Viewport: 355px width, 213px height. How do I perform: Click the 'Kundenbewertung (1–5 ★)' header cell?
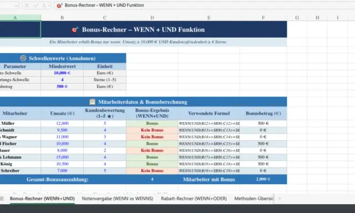click(x=105, y=113)
